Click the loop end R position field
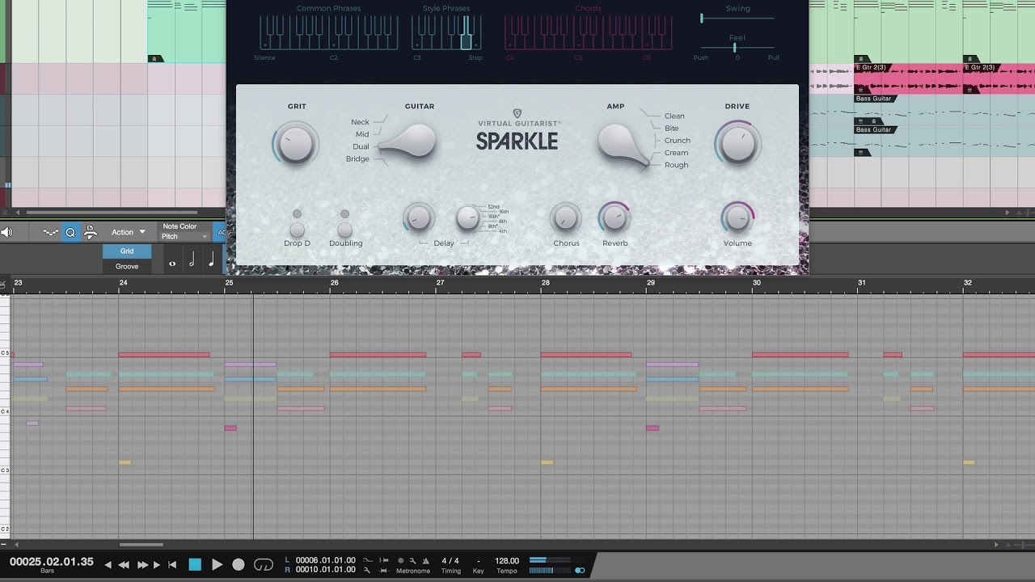 click(326, 570)
